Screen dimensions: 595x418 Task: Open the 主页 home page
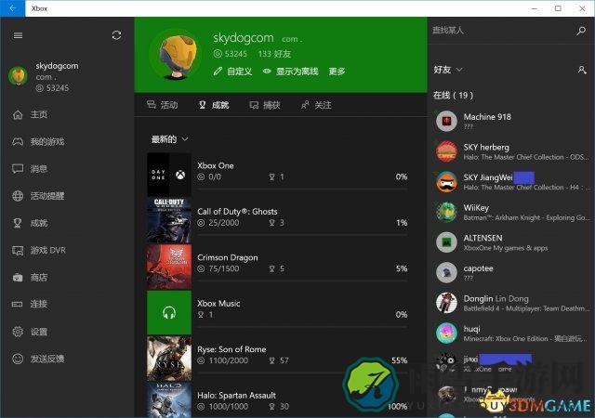pyautogui.click(x=39, y=114)
